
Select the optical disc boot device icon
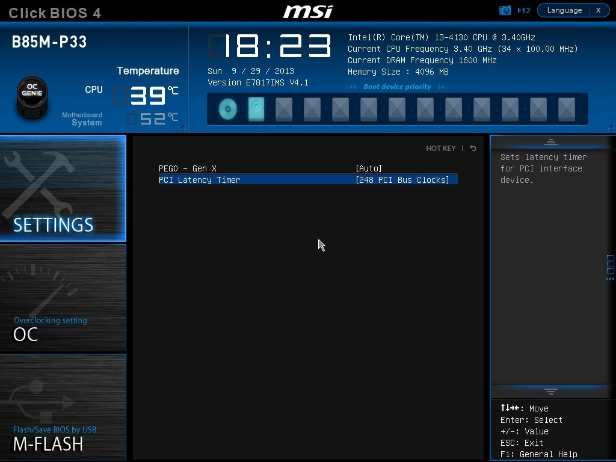click(228, 109)
